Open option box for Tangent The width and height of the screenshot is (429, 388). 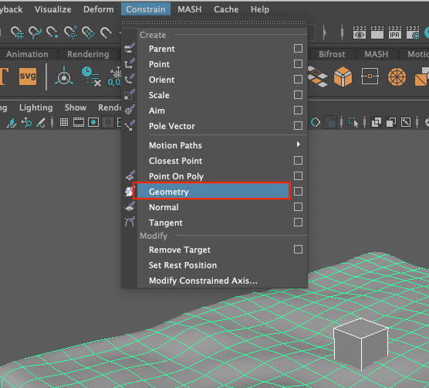[298, 223]
